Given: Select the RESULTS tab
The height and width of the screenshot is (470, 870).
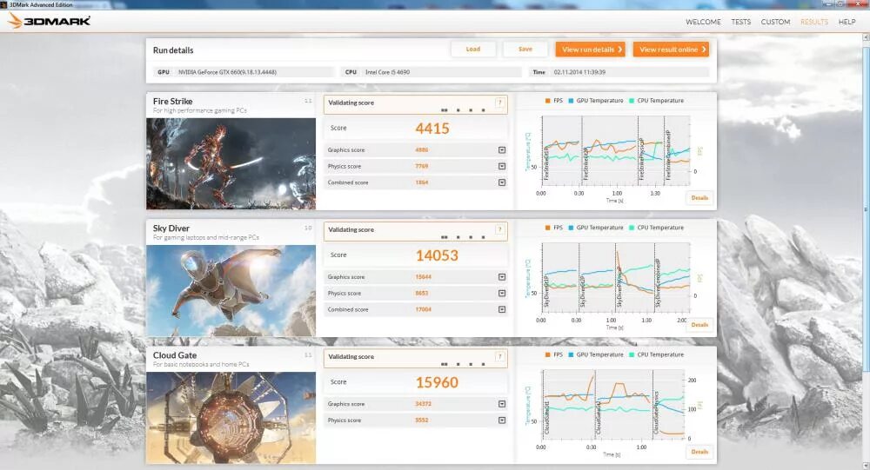Looking at the screenshot, I should [x=814, y=22].
